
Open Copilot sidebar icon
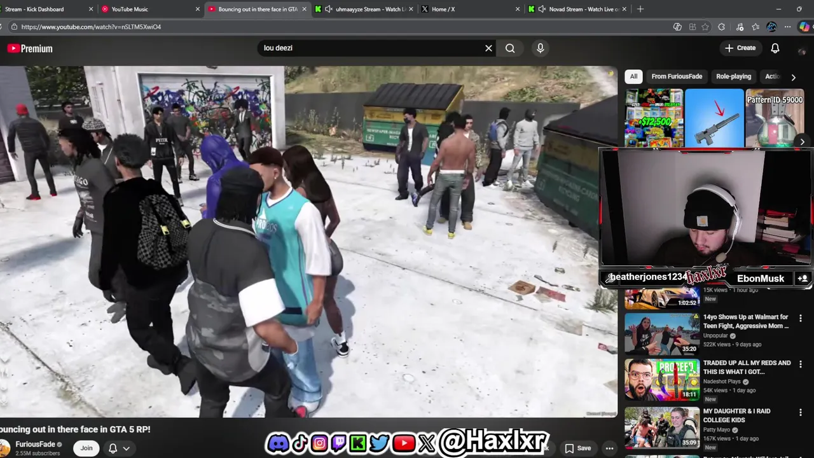coord(805,27)
